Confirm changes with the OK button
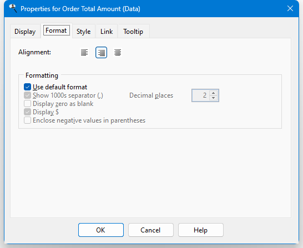The width and height of the screenshot is (303, 248). click(x=101, y=230)
